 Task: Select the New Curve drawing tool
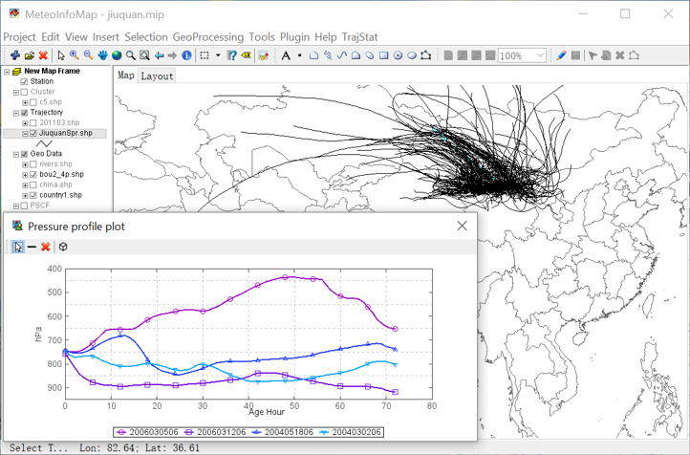tap(342, 55)
